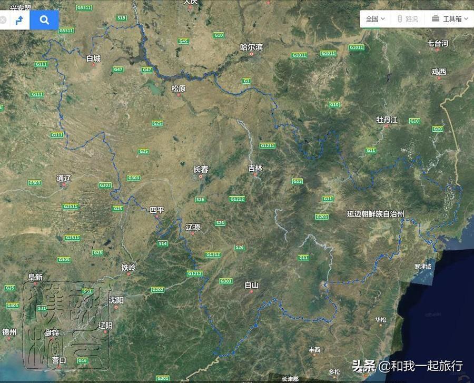This screenshot has height=383, width=474.
Task: Clear the search box with the X icon
Action: coord(3,20)
